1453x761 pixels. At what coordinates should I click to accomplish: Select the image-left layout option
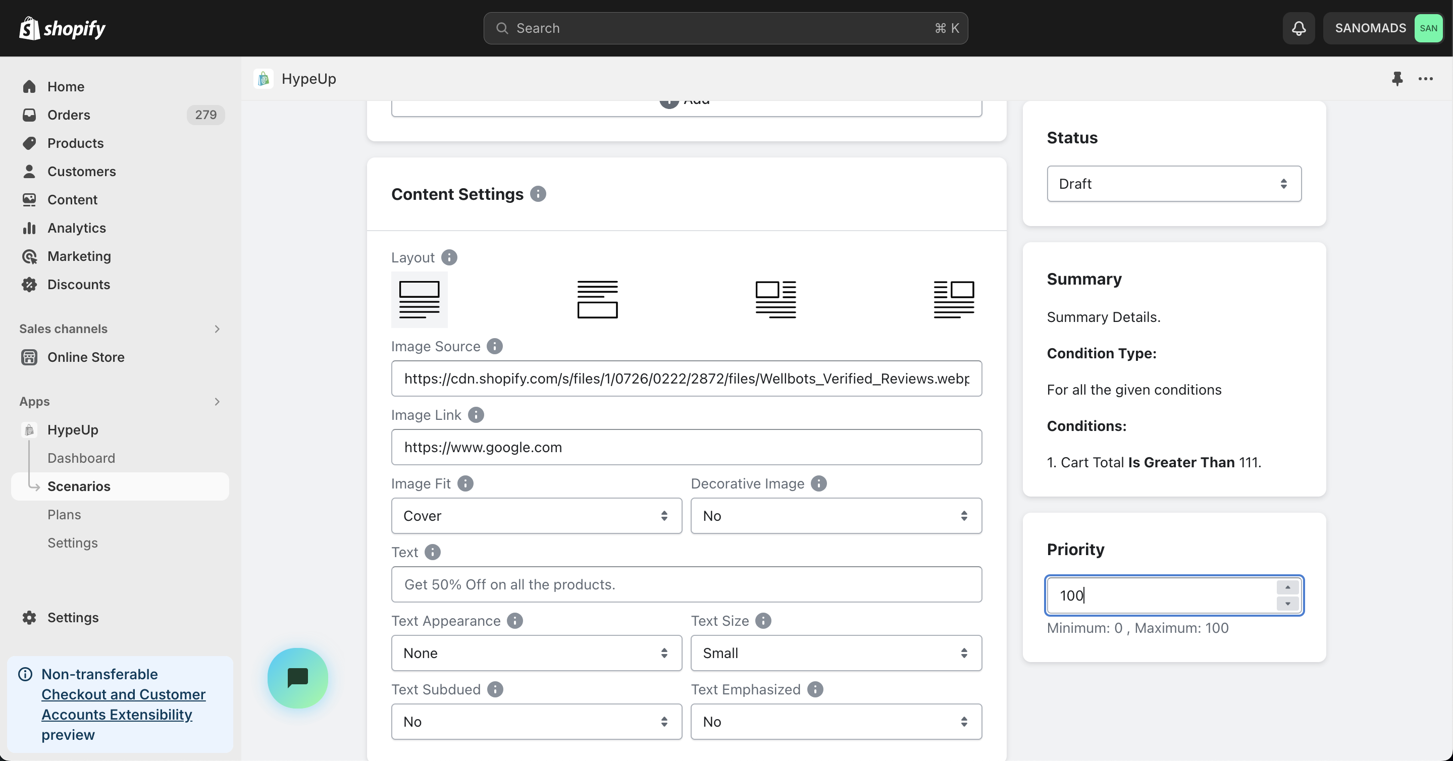tap(775, 299)
